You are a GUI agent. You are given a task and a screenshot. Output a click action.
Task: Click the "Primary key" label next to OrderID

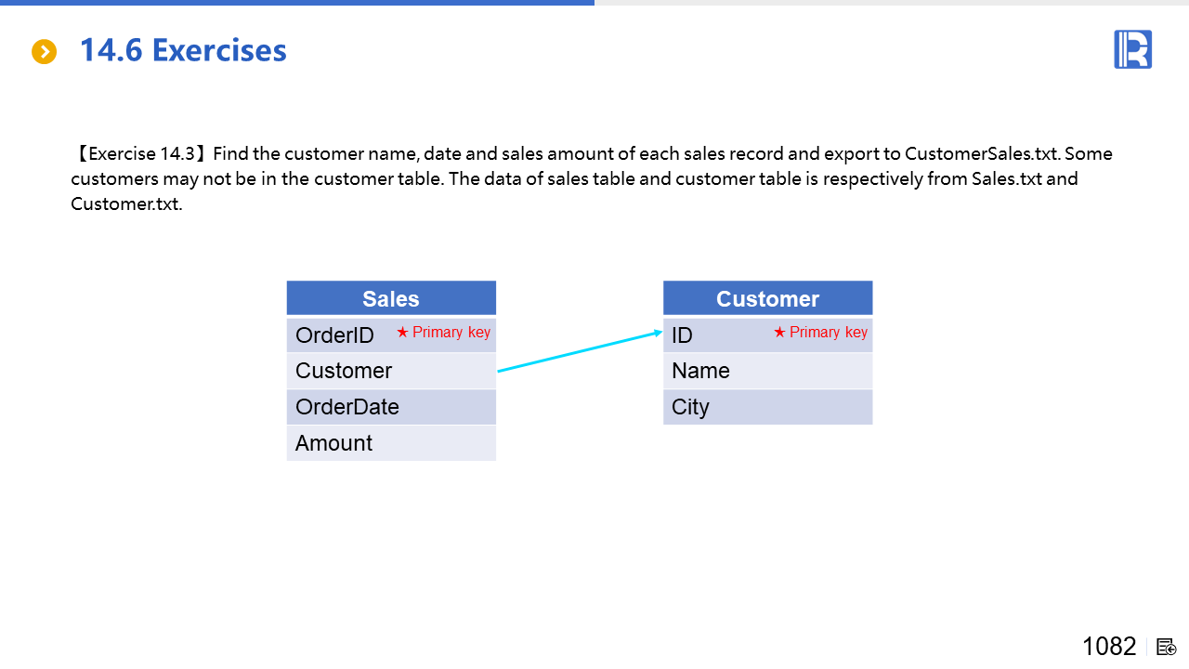click(451, 333)
